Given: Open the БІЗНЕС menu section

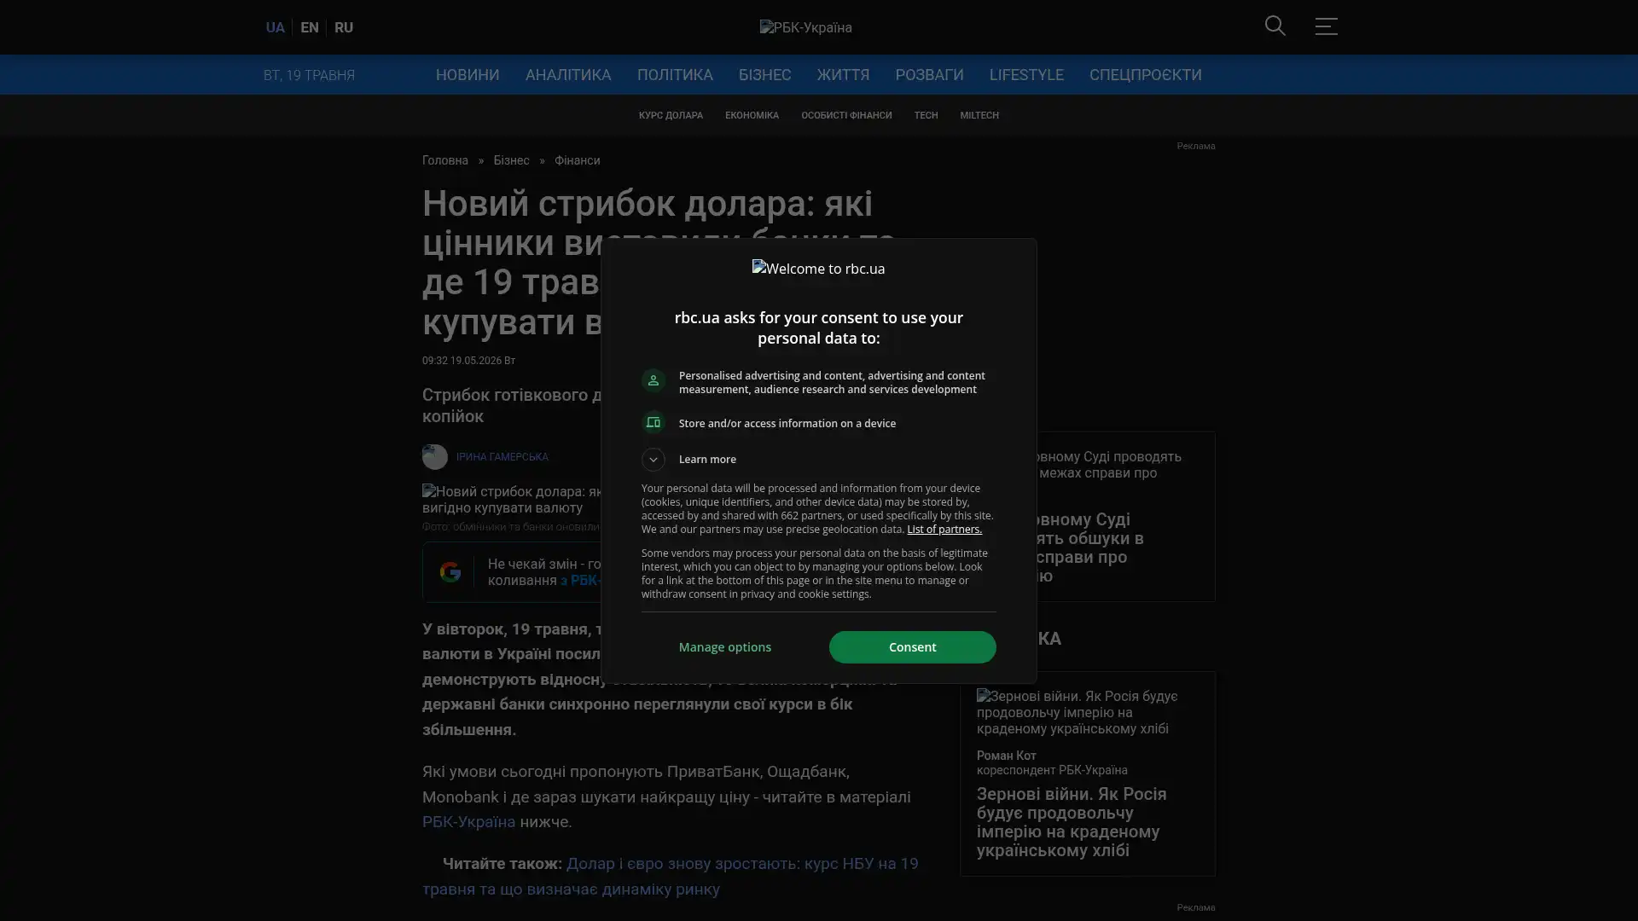Looking at the screenshot, I should coord(764,75).
